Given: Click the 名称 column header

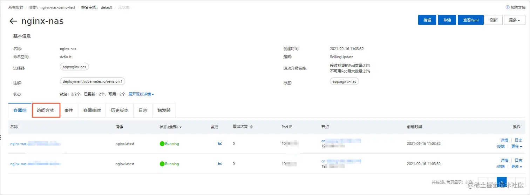Looking at the screenshot, I should pos(14,127).
